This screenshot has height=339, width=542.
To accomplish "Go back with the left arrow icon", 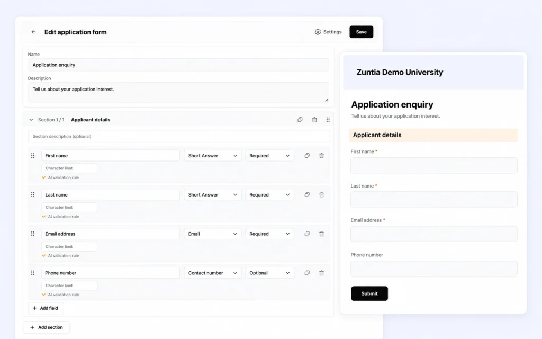I will pyautogui.click(x=33, y=32).
